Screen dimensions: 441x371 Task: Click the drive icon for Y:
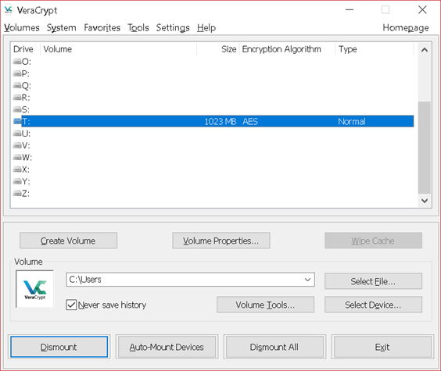point(17,181)
